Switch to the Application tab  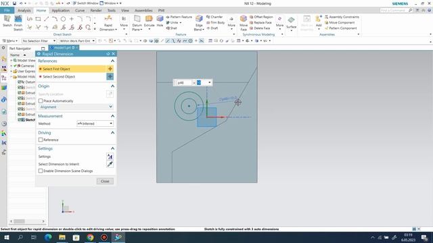pyautogui.click(x=60, y=11)
